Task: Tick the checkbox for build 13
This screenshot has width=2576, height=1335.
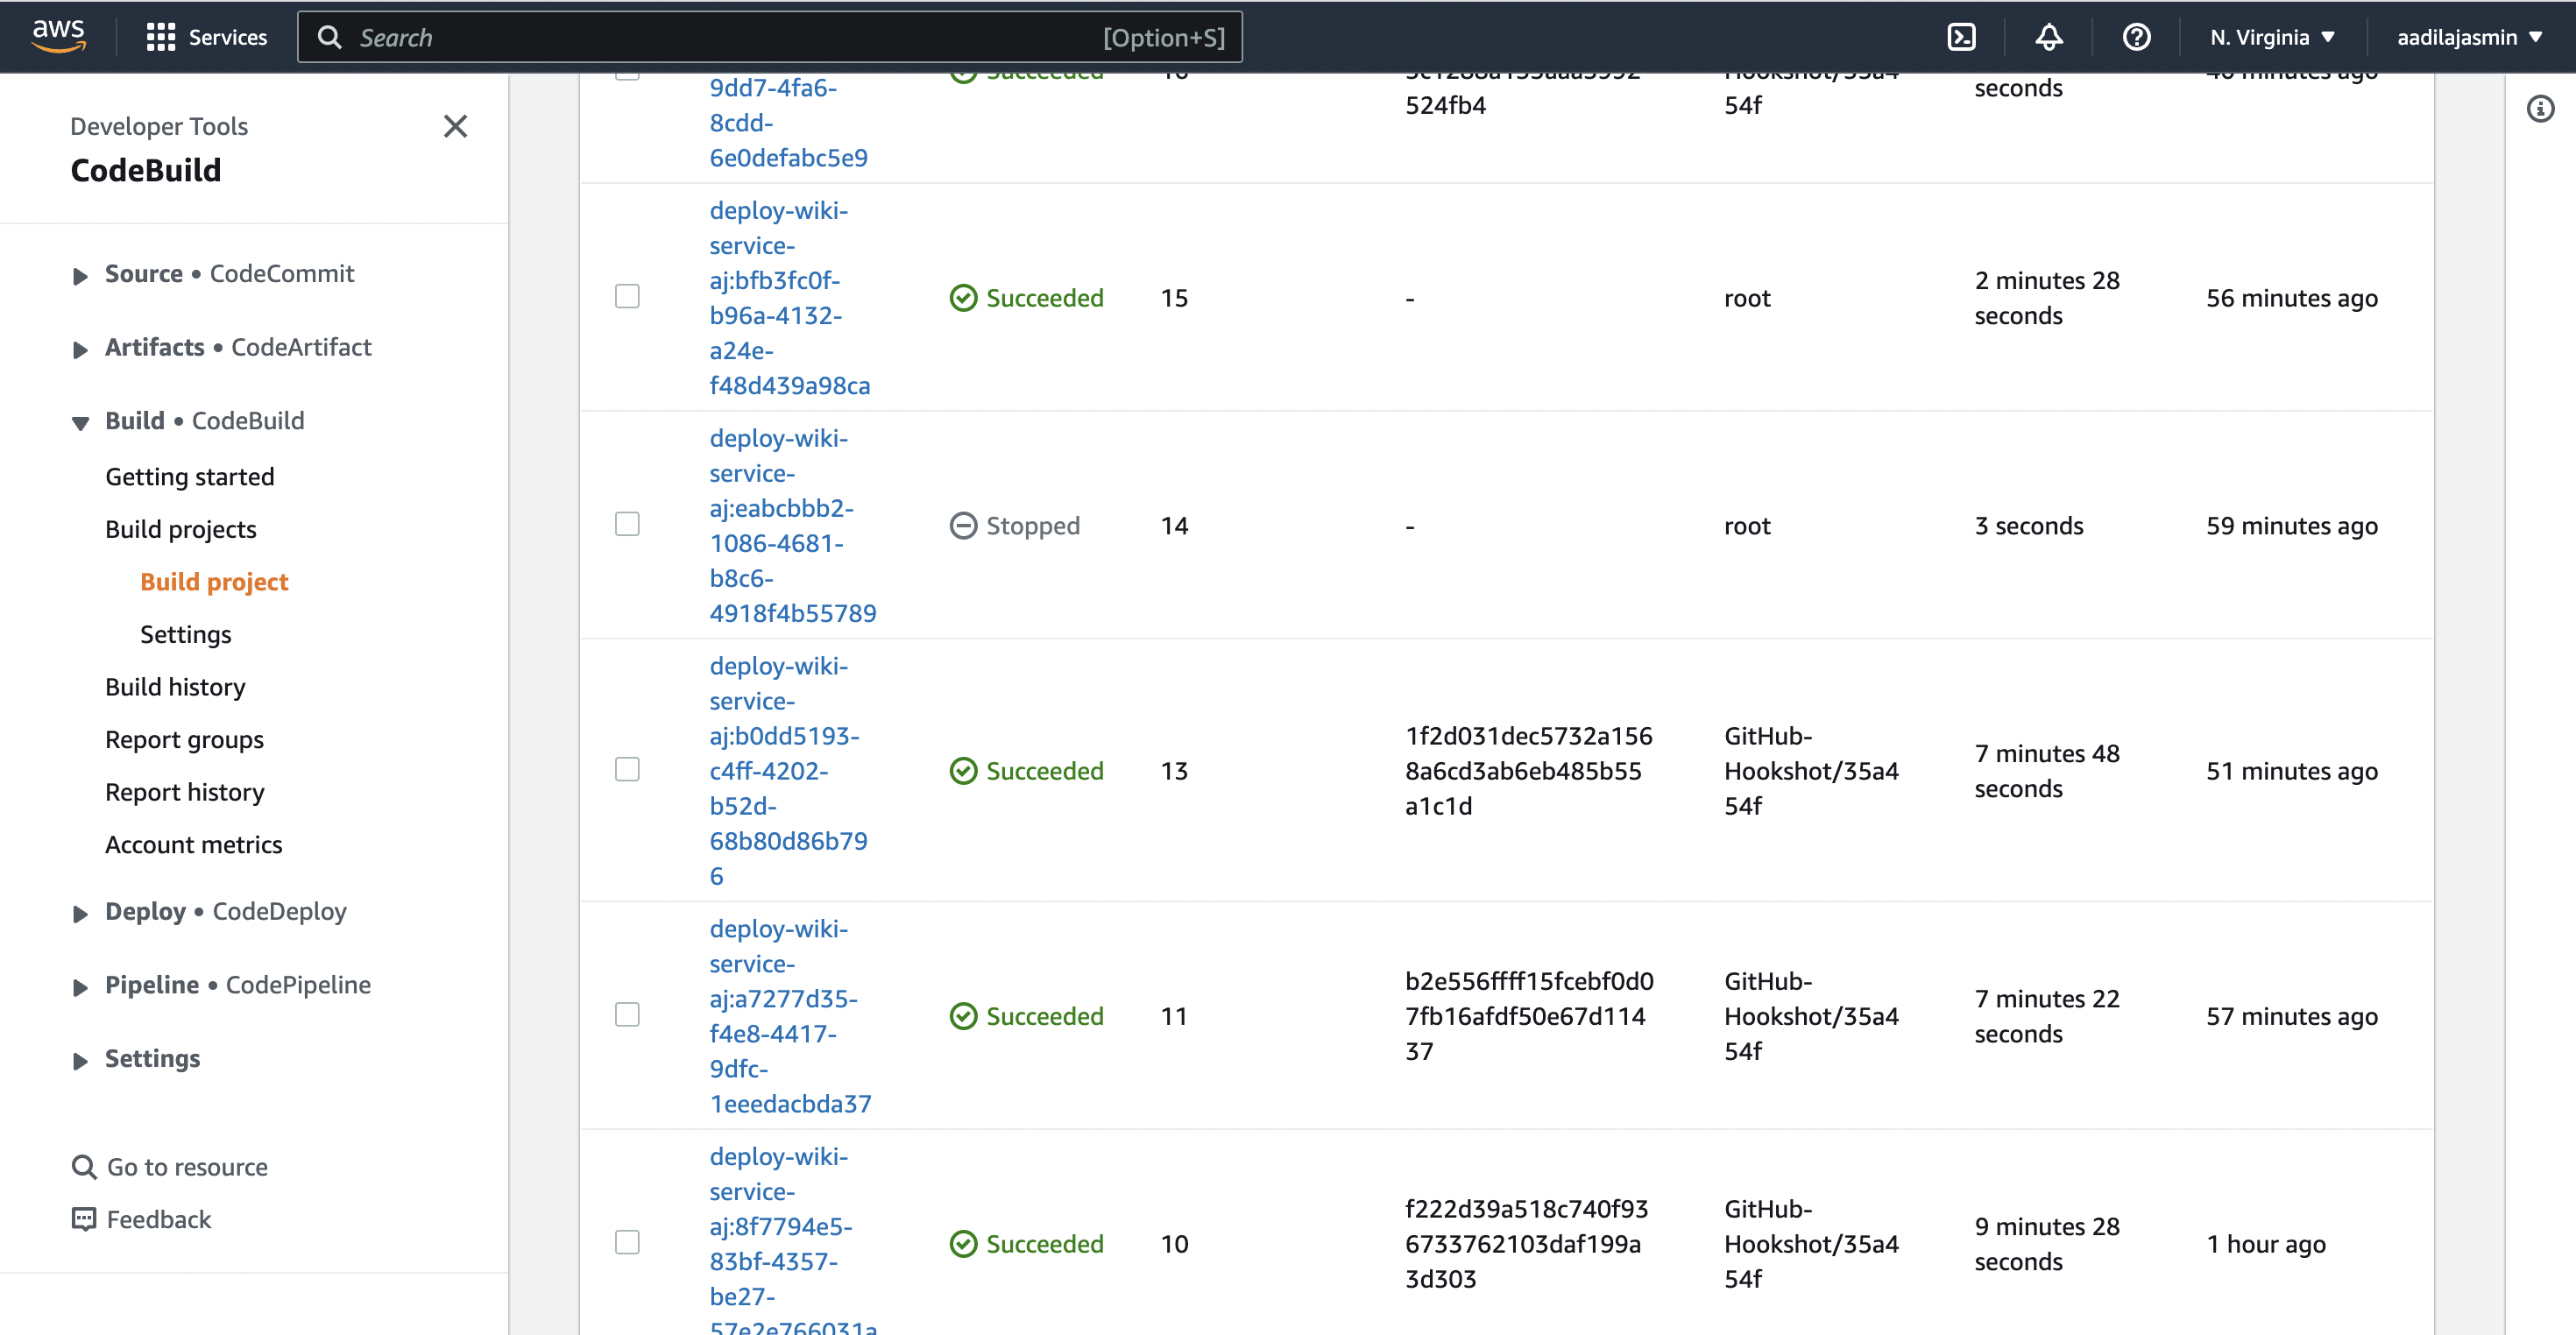Action: coord(627,769)
